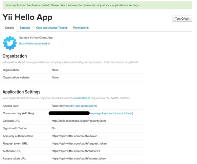
Task: Open the http://hello.lookahead.io link
Action: click(x=34, y=43)
